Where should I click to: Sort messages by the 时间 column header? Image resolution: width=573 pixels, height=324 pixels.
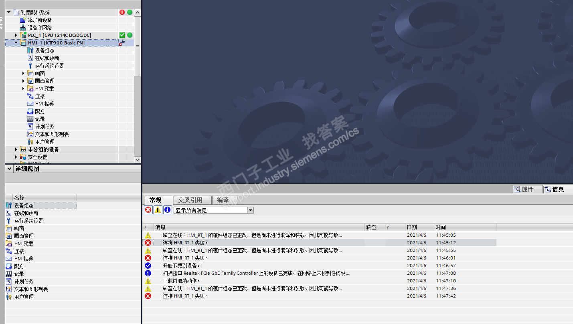tap(465, 227)
